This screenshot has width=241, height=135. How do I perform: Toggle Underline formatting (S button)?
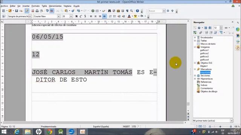pos(85,16)
